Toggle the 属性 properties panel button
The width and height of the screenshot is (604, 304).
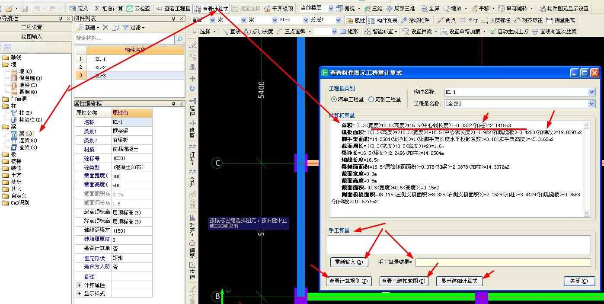(x=356, y=20)
